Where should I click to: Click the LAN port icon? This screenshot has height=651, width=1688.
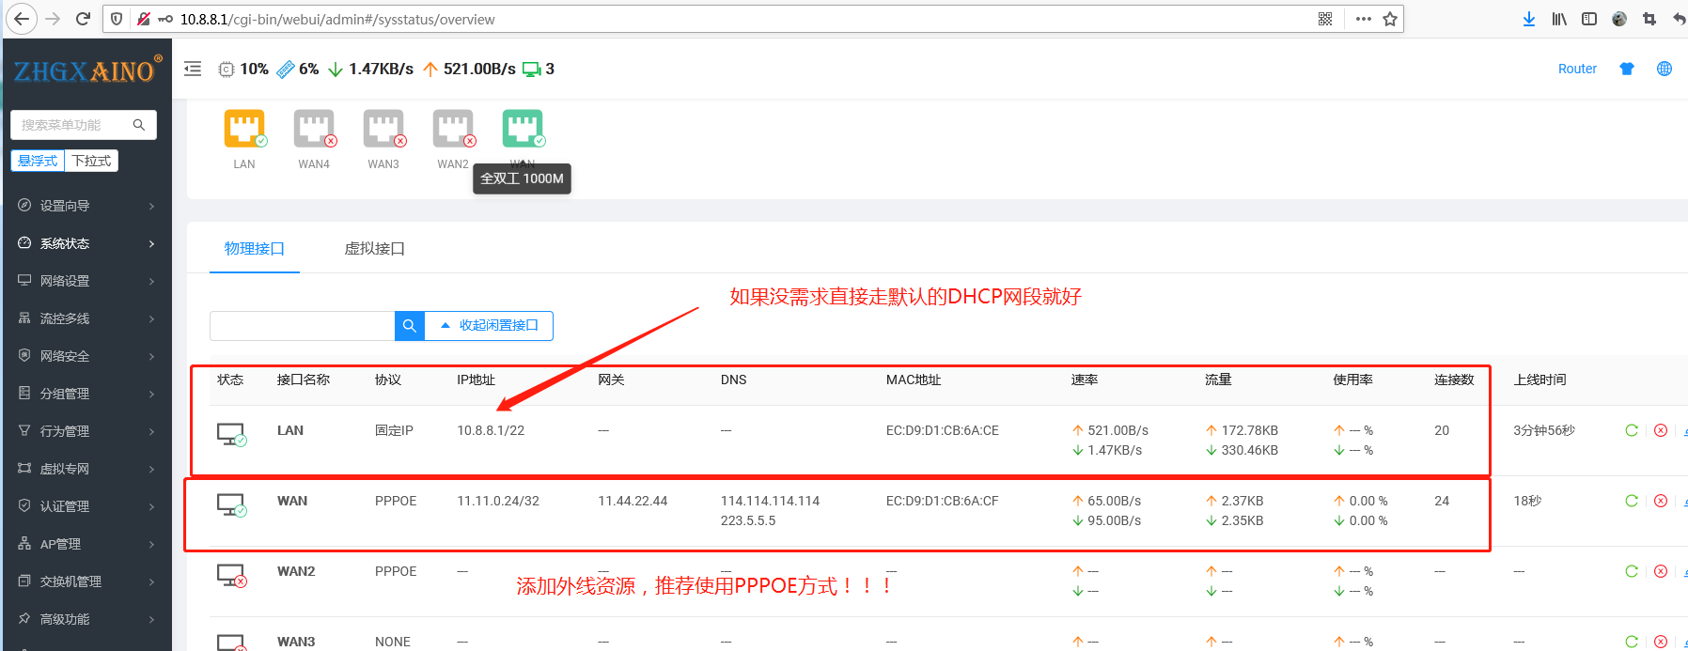pyautogui.click(x=243, y=129)
